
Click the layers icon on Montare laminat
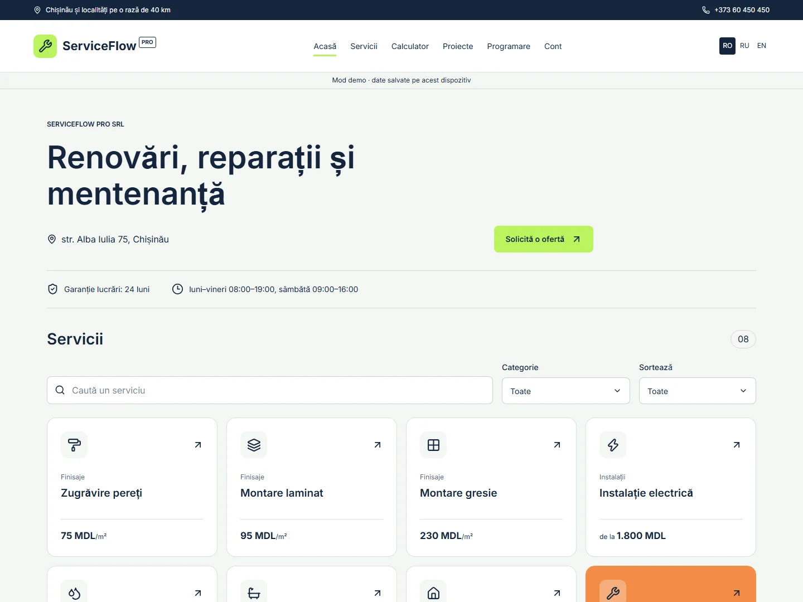pos(254,445)
